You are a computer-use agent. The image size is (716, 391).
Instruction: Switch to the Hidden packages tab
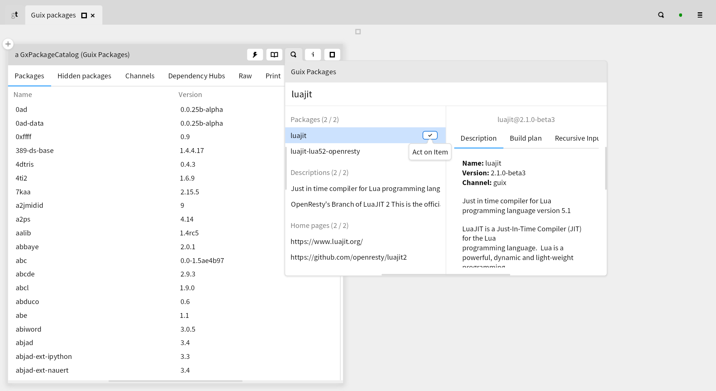point(84,76)
